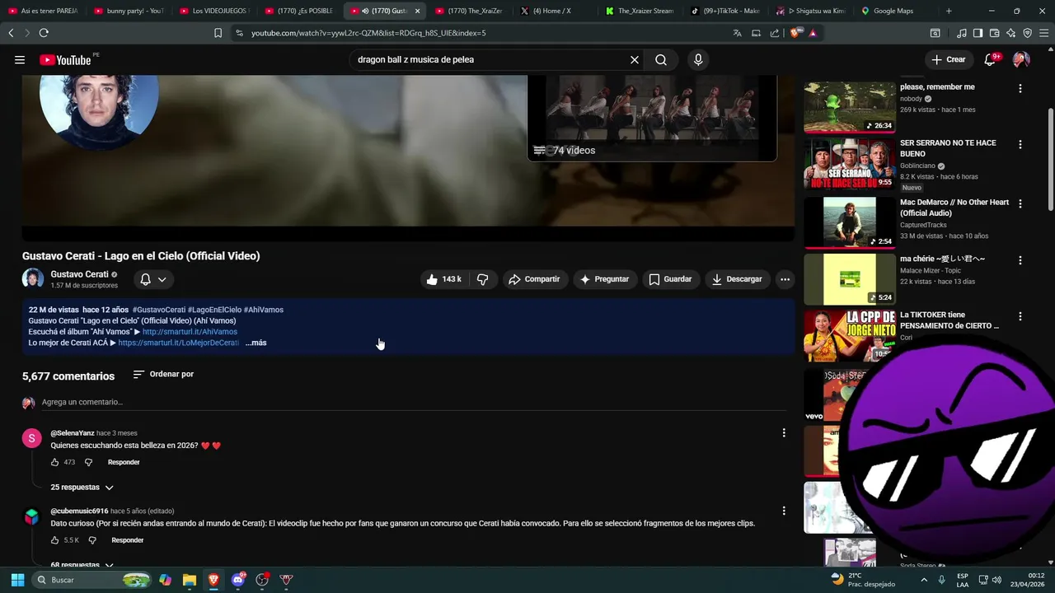Open options for Mac DeMarco video

pos(1020,203)
